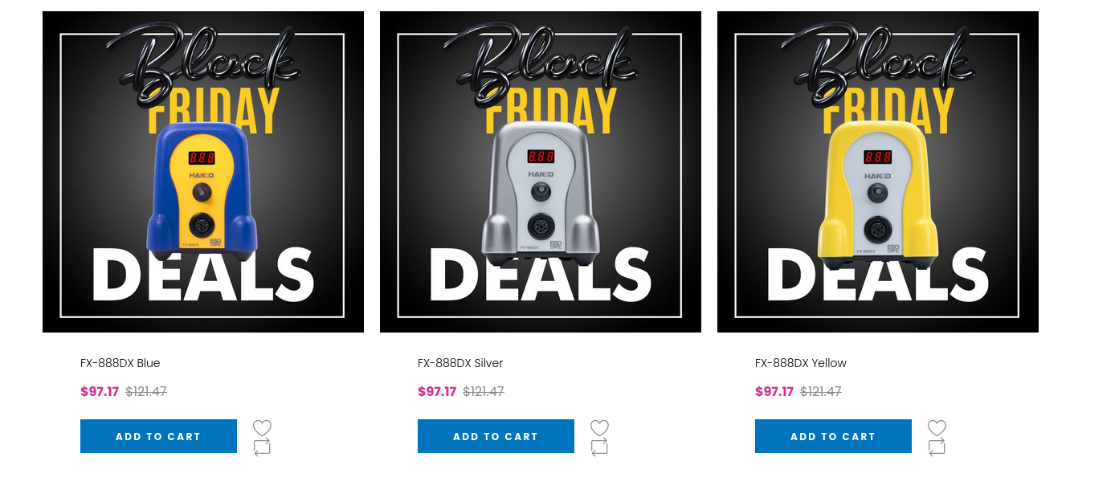This screenshot has width=1119, height=502.
Task: Click compare arrows icon for FX-888DX Silver
Action: 599,447
